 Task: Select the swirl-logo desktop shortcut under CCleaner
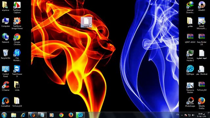(6, 102)
